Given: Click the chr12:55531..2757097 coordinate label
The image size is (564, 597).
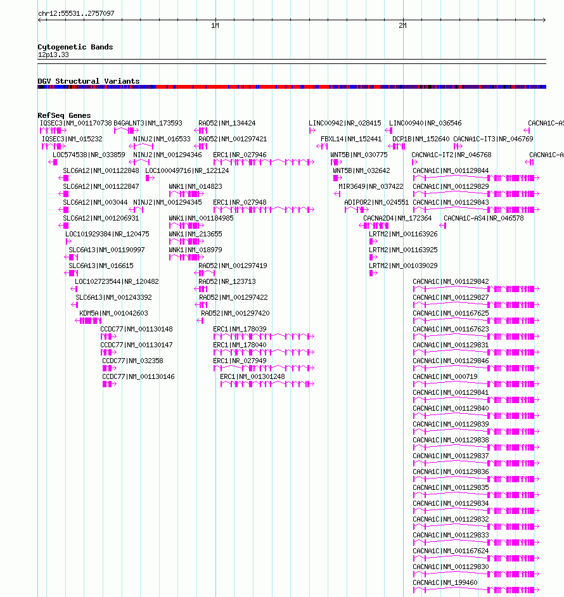Looking at the screenshot, I should coord(76,13).
